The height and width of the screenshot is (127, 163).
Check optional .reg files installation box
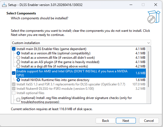click(x=18, y=100)
